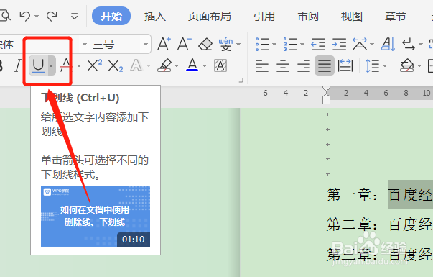Screen dimensions: 433x277
Task: Play the WPS学院 underline tutorial video
Action: coord(96,216)
